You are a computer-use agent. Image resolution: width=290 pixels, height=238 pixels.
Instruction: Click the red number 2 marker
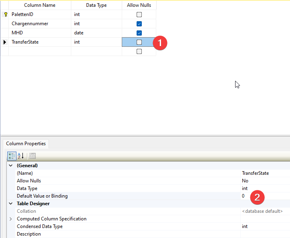257,197
